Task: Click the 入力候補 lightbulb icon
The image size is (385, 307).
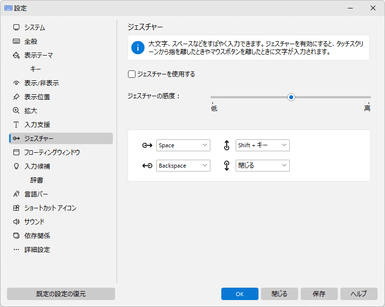Action: (x=16, y=166)
